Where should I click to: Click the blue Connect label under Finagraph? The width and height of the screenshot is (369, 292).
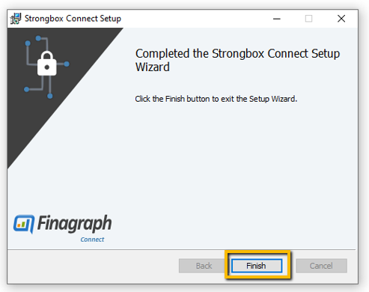(x=92, y=240)
